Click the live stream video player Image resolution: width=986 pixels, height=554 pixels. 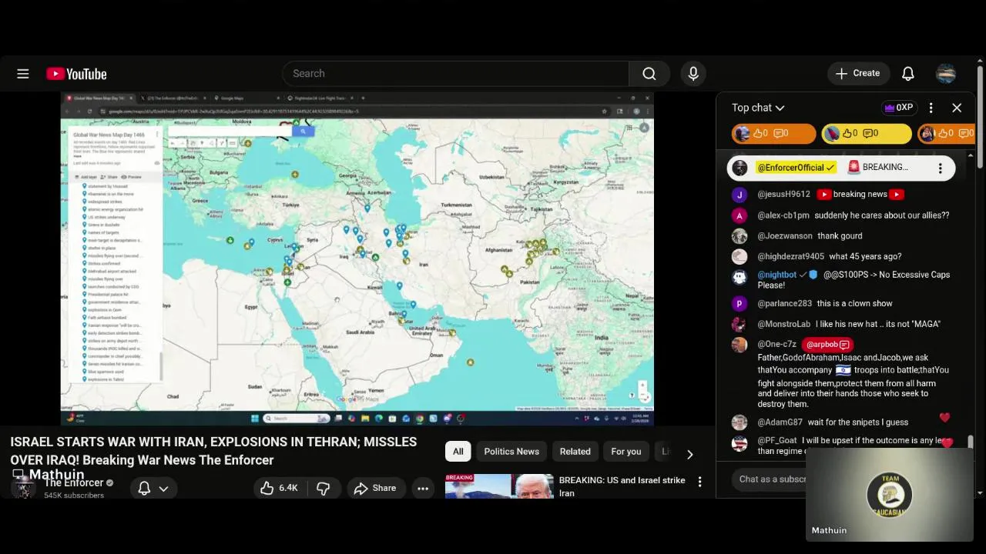[357, 259]
